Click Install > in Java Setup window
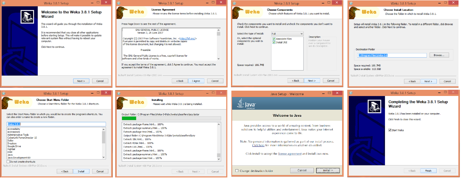Viewport: 462px width, 180px height. pyautogui.click(x=328, y=170)
